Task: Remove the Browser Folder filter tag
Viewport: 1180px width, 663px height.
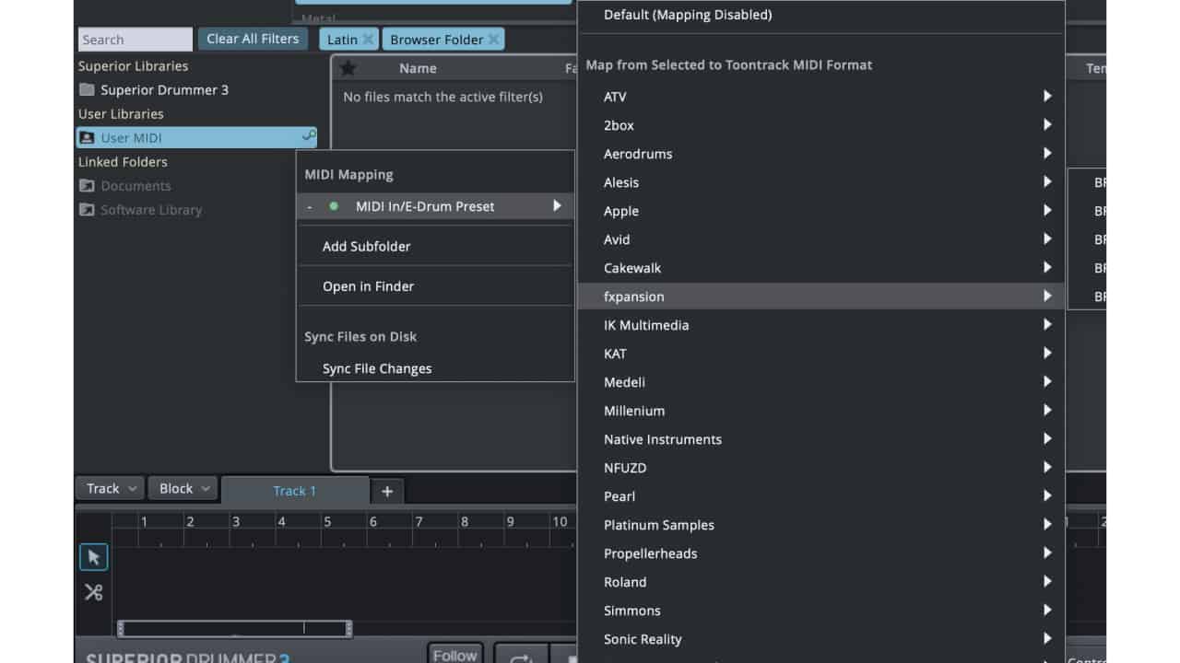Action: [493, 39]
